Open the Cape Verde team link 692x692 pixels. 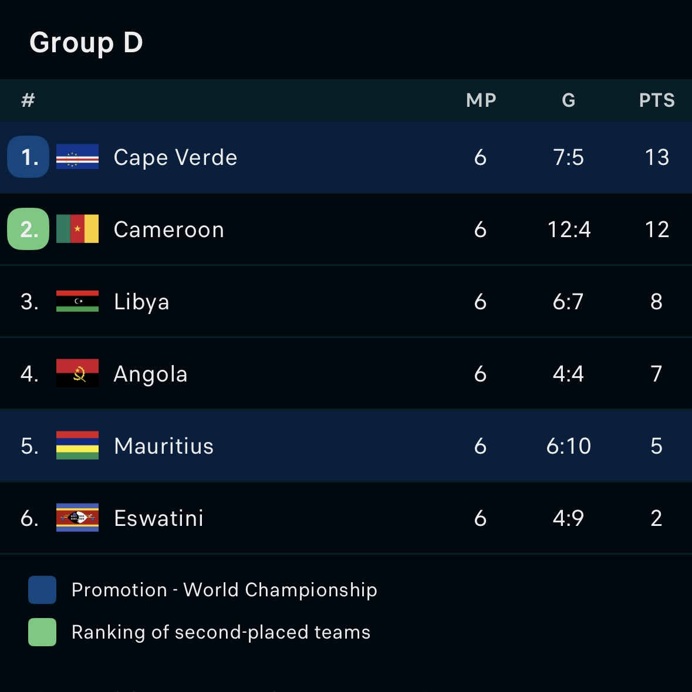(x=175, y=157)
